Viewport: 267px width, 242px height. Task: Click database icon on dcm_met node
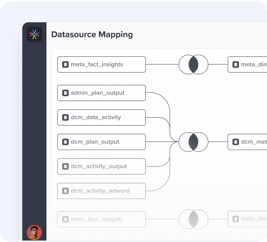click(x=236, y=142)
